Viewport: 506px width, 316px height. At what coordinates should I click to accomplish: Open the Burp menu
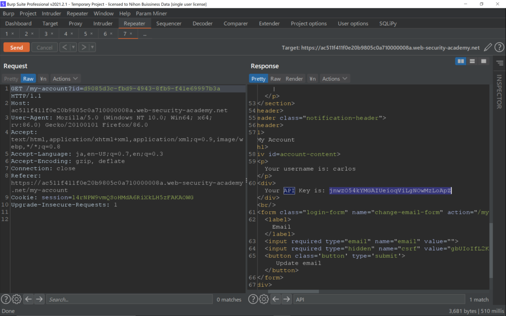[x=8, y=13]
